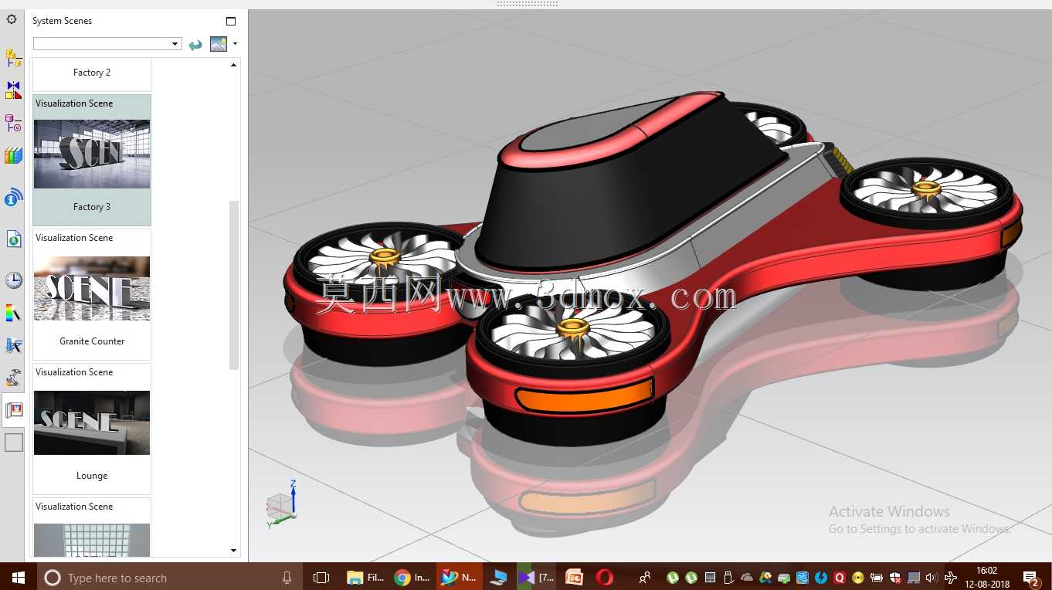Viewport: 1052px width, 590px height.
Task: Open the scene filter combo box
Action: (107, 44)
